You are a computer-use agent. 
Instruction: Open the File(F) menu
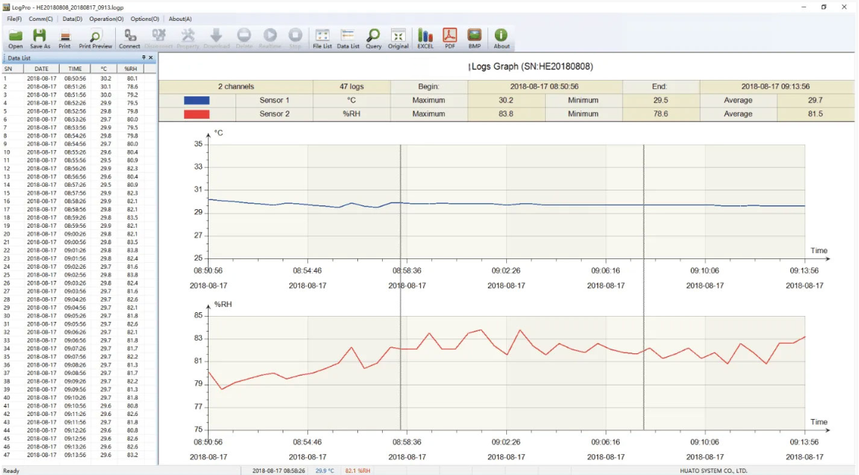[x=14, y=19]
